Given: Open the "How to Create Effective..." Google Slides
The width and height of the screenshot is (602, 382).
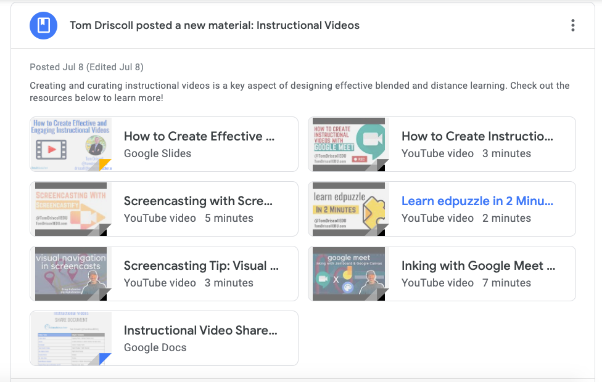Looking at the screenshot, I should tap(199, 136).
